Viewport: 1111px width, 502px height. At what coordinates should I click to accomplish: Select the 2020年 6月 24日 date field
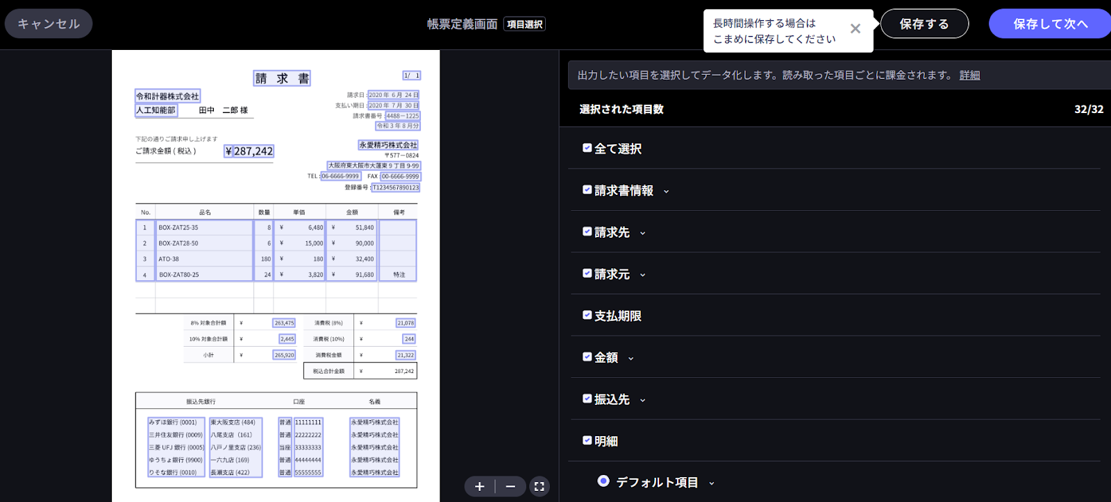tap(394, 95)
